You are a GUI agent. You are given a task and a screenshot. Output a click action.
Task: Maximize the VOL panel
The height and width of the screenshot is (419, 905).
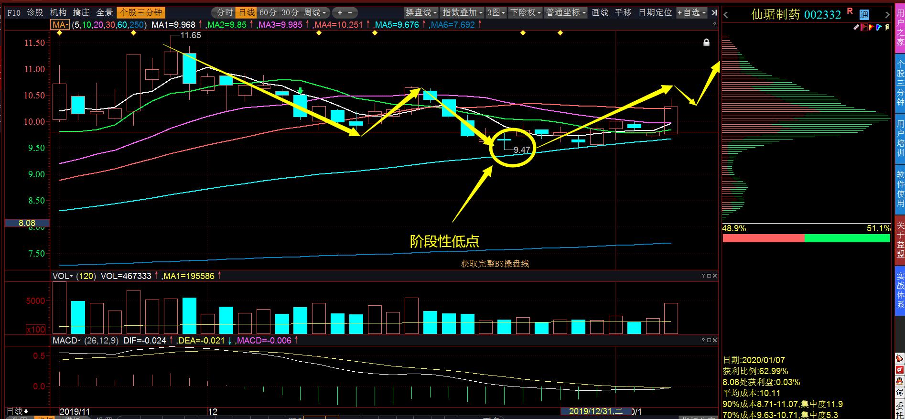click(x=709, y=276)
